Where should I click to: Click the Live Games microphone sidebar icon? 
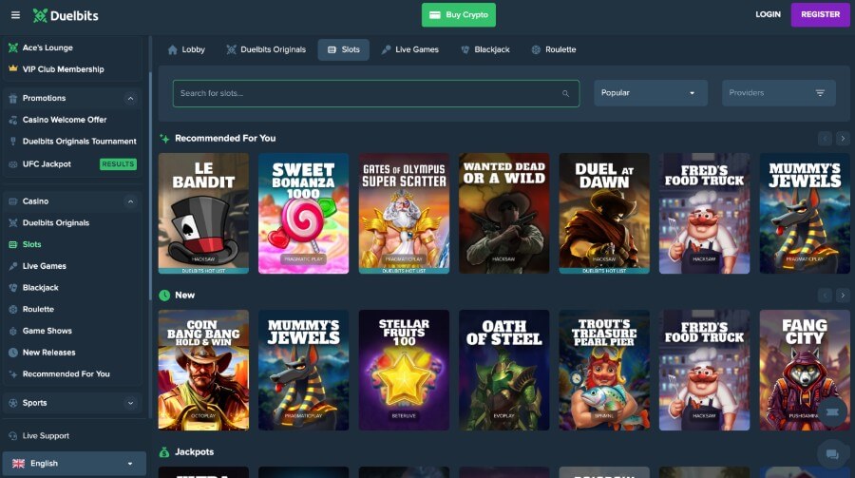tap(13, 266)
